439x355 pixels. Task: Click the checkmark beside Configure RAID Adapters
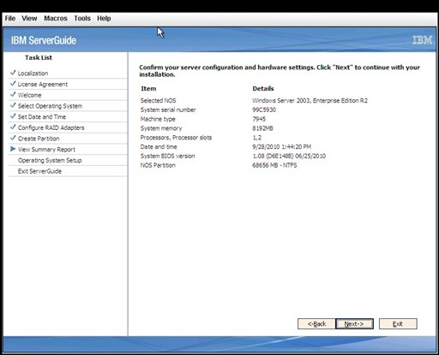tap(13, 127)
